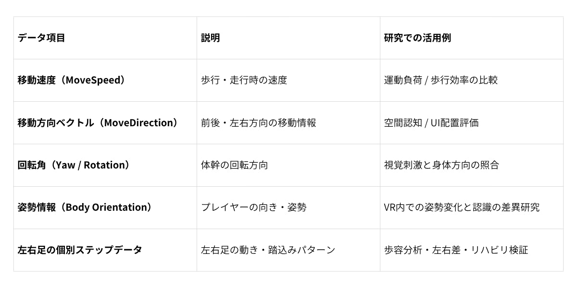Click the 研究での活用例 column header
This screenshot has width=577, height=288.
tap(417, 38)
